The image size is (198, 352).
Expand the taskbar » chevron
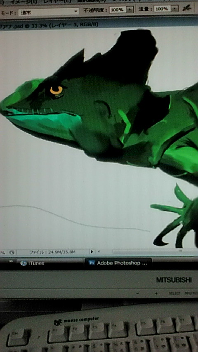[x=11, y=261]
